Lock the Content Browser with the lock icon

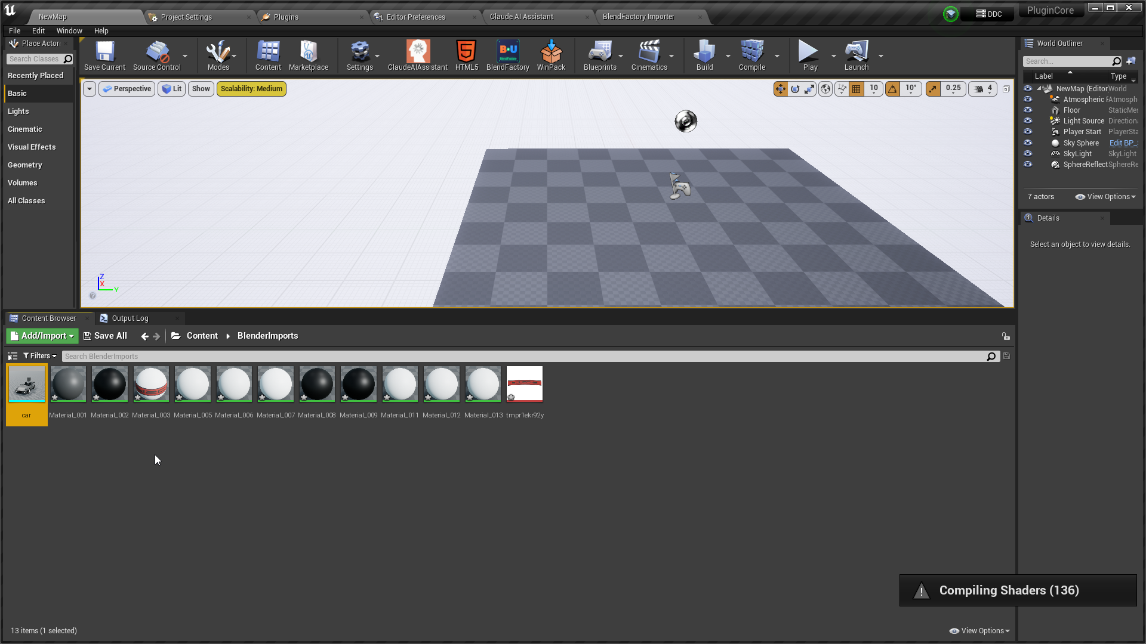point(1006,336)
